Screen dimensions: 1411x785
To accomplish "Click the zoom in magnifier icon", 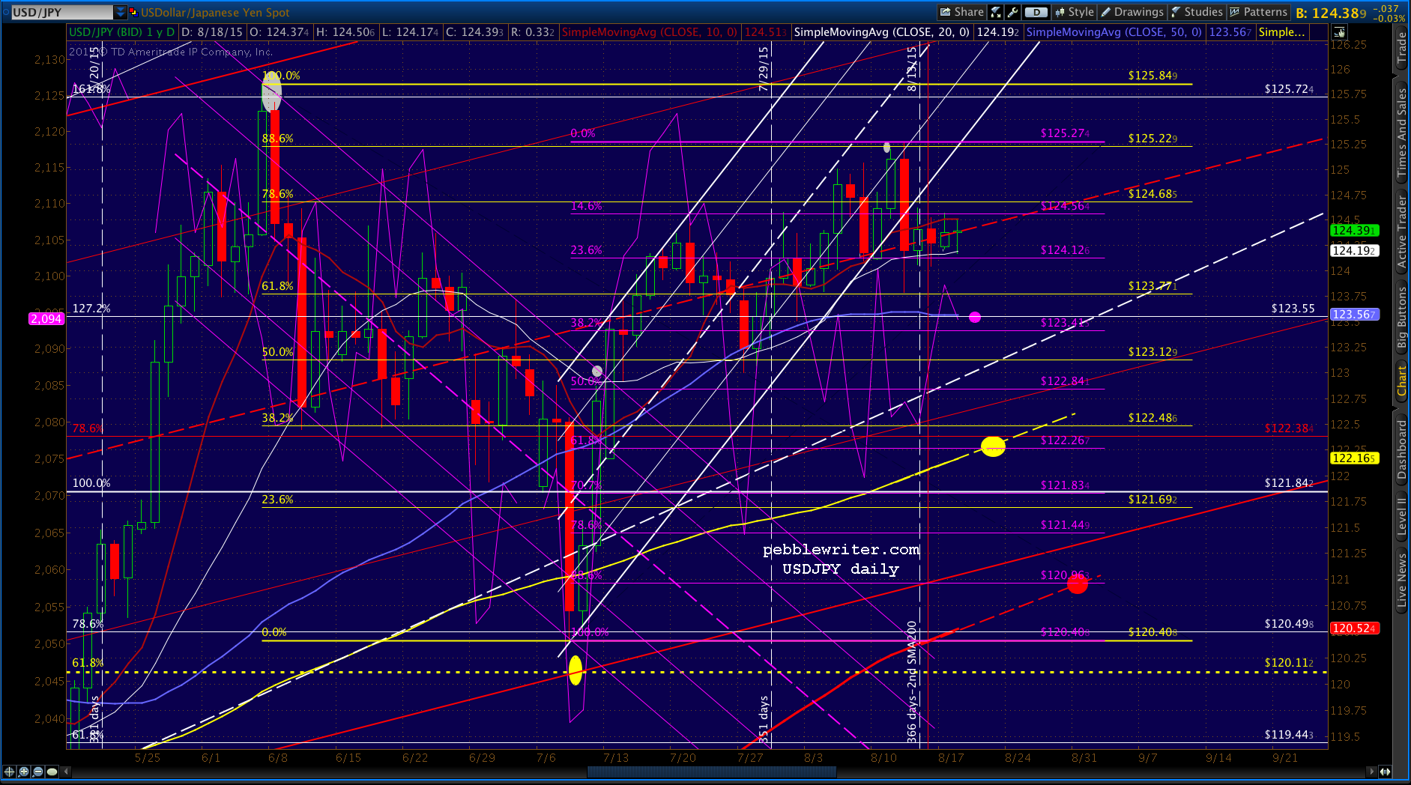I will pos(23,772).
